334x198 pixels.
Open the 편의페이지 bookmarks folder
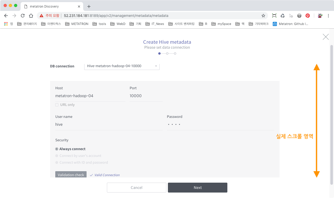pyautogui.click(x=27, y=24)
